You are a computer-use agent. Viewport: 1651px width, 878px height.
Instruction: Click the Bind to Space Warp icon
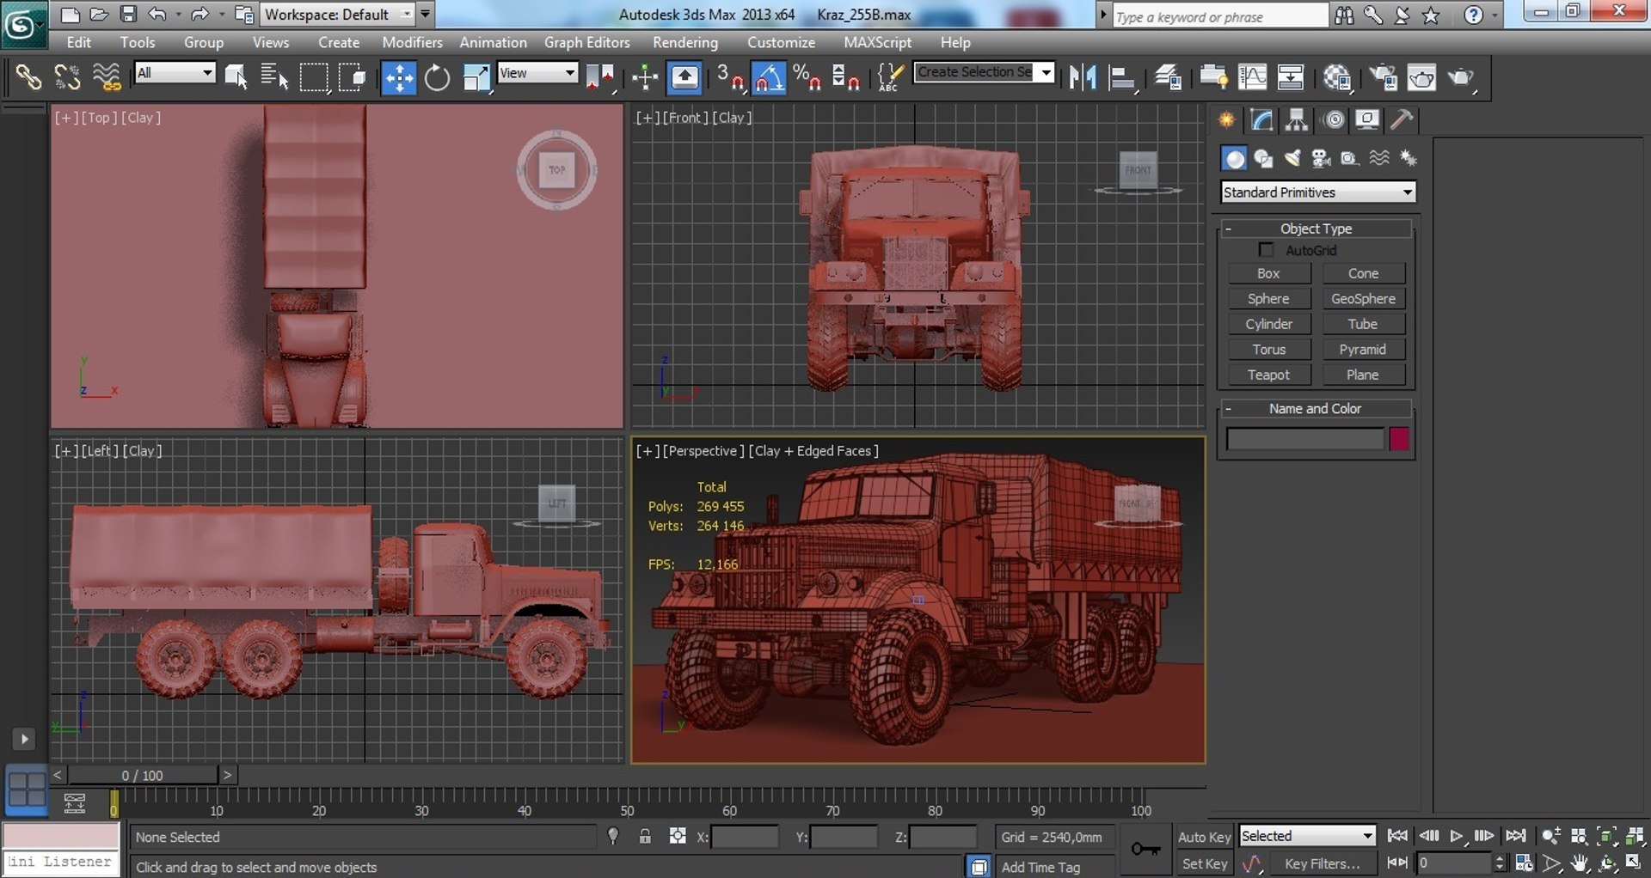tap(106, 78)
